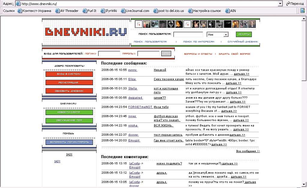Open user doover link in messages list
Viewport: 307px width, 188px height.
click(133, 135)
